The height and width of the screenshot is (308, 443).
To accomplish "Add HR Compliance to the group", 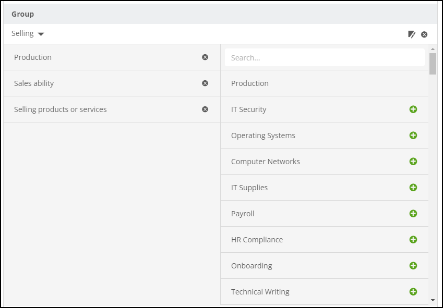I will click(x=413, y=240).
